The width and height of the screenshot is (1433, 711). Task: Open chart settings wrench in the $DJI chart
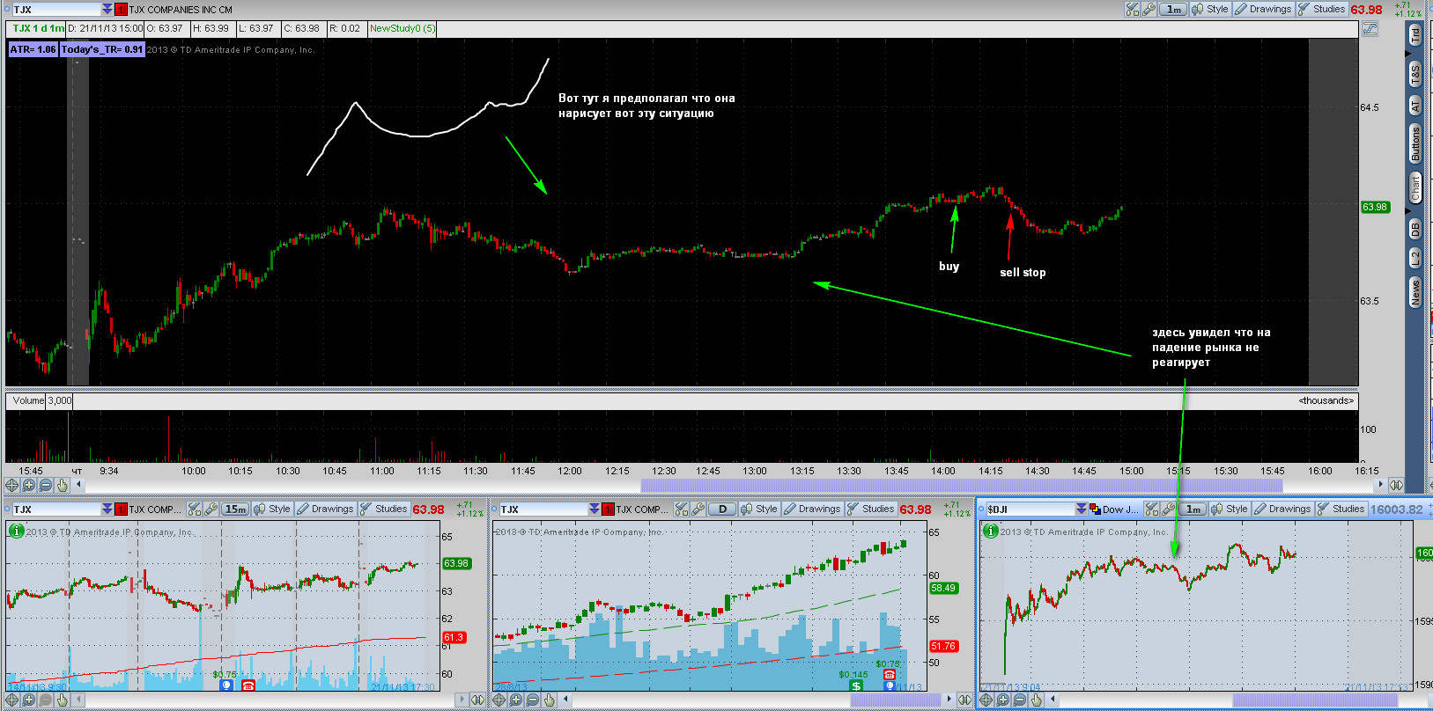[x=1168, y=509]
